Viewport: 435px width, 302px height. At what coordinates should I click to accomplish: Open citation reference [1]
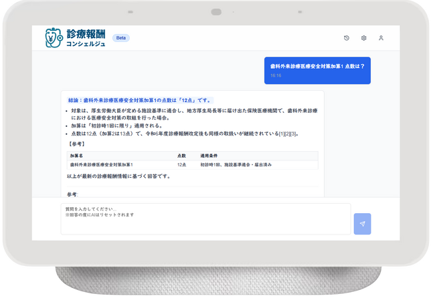281,134
